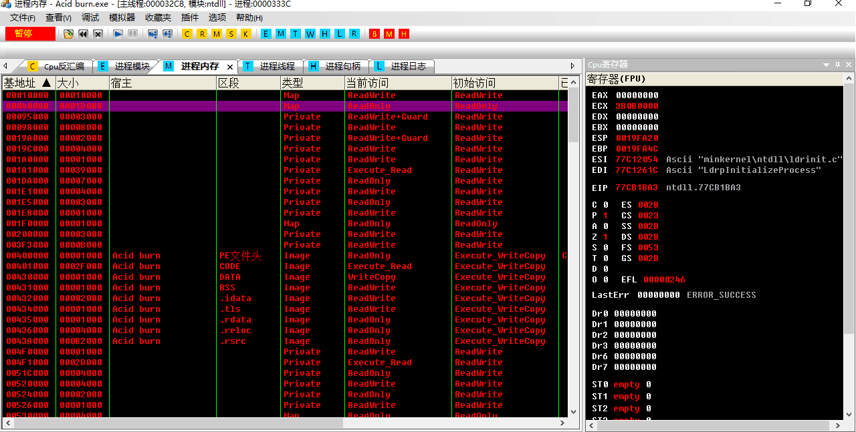Click the yellow C toolbar icon
This screenshot has width=856, height=432.
pyautogui.click(x=186, y=34)
